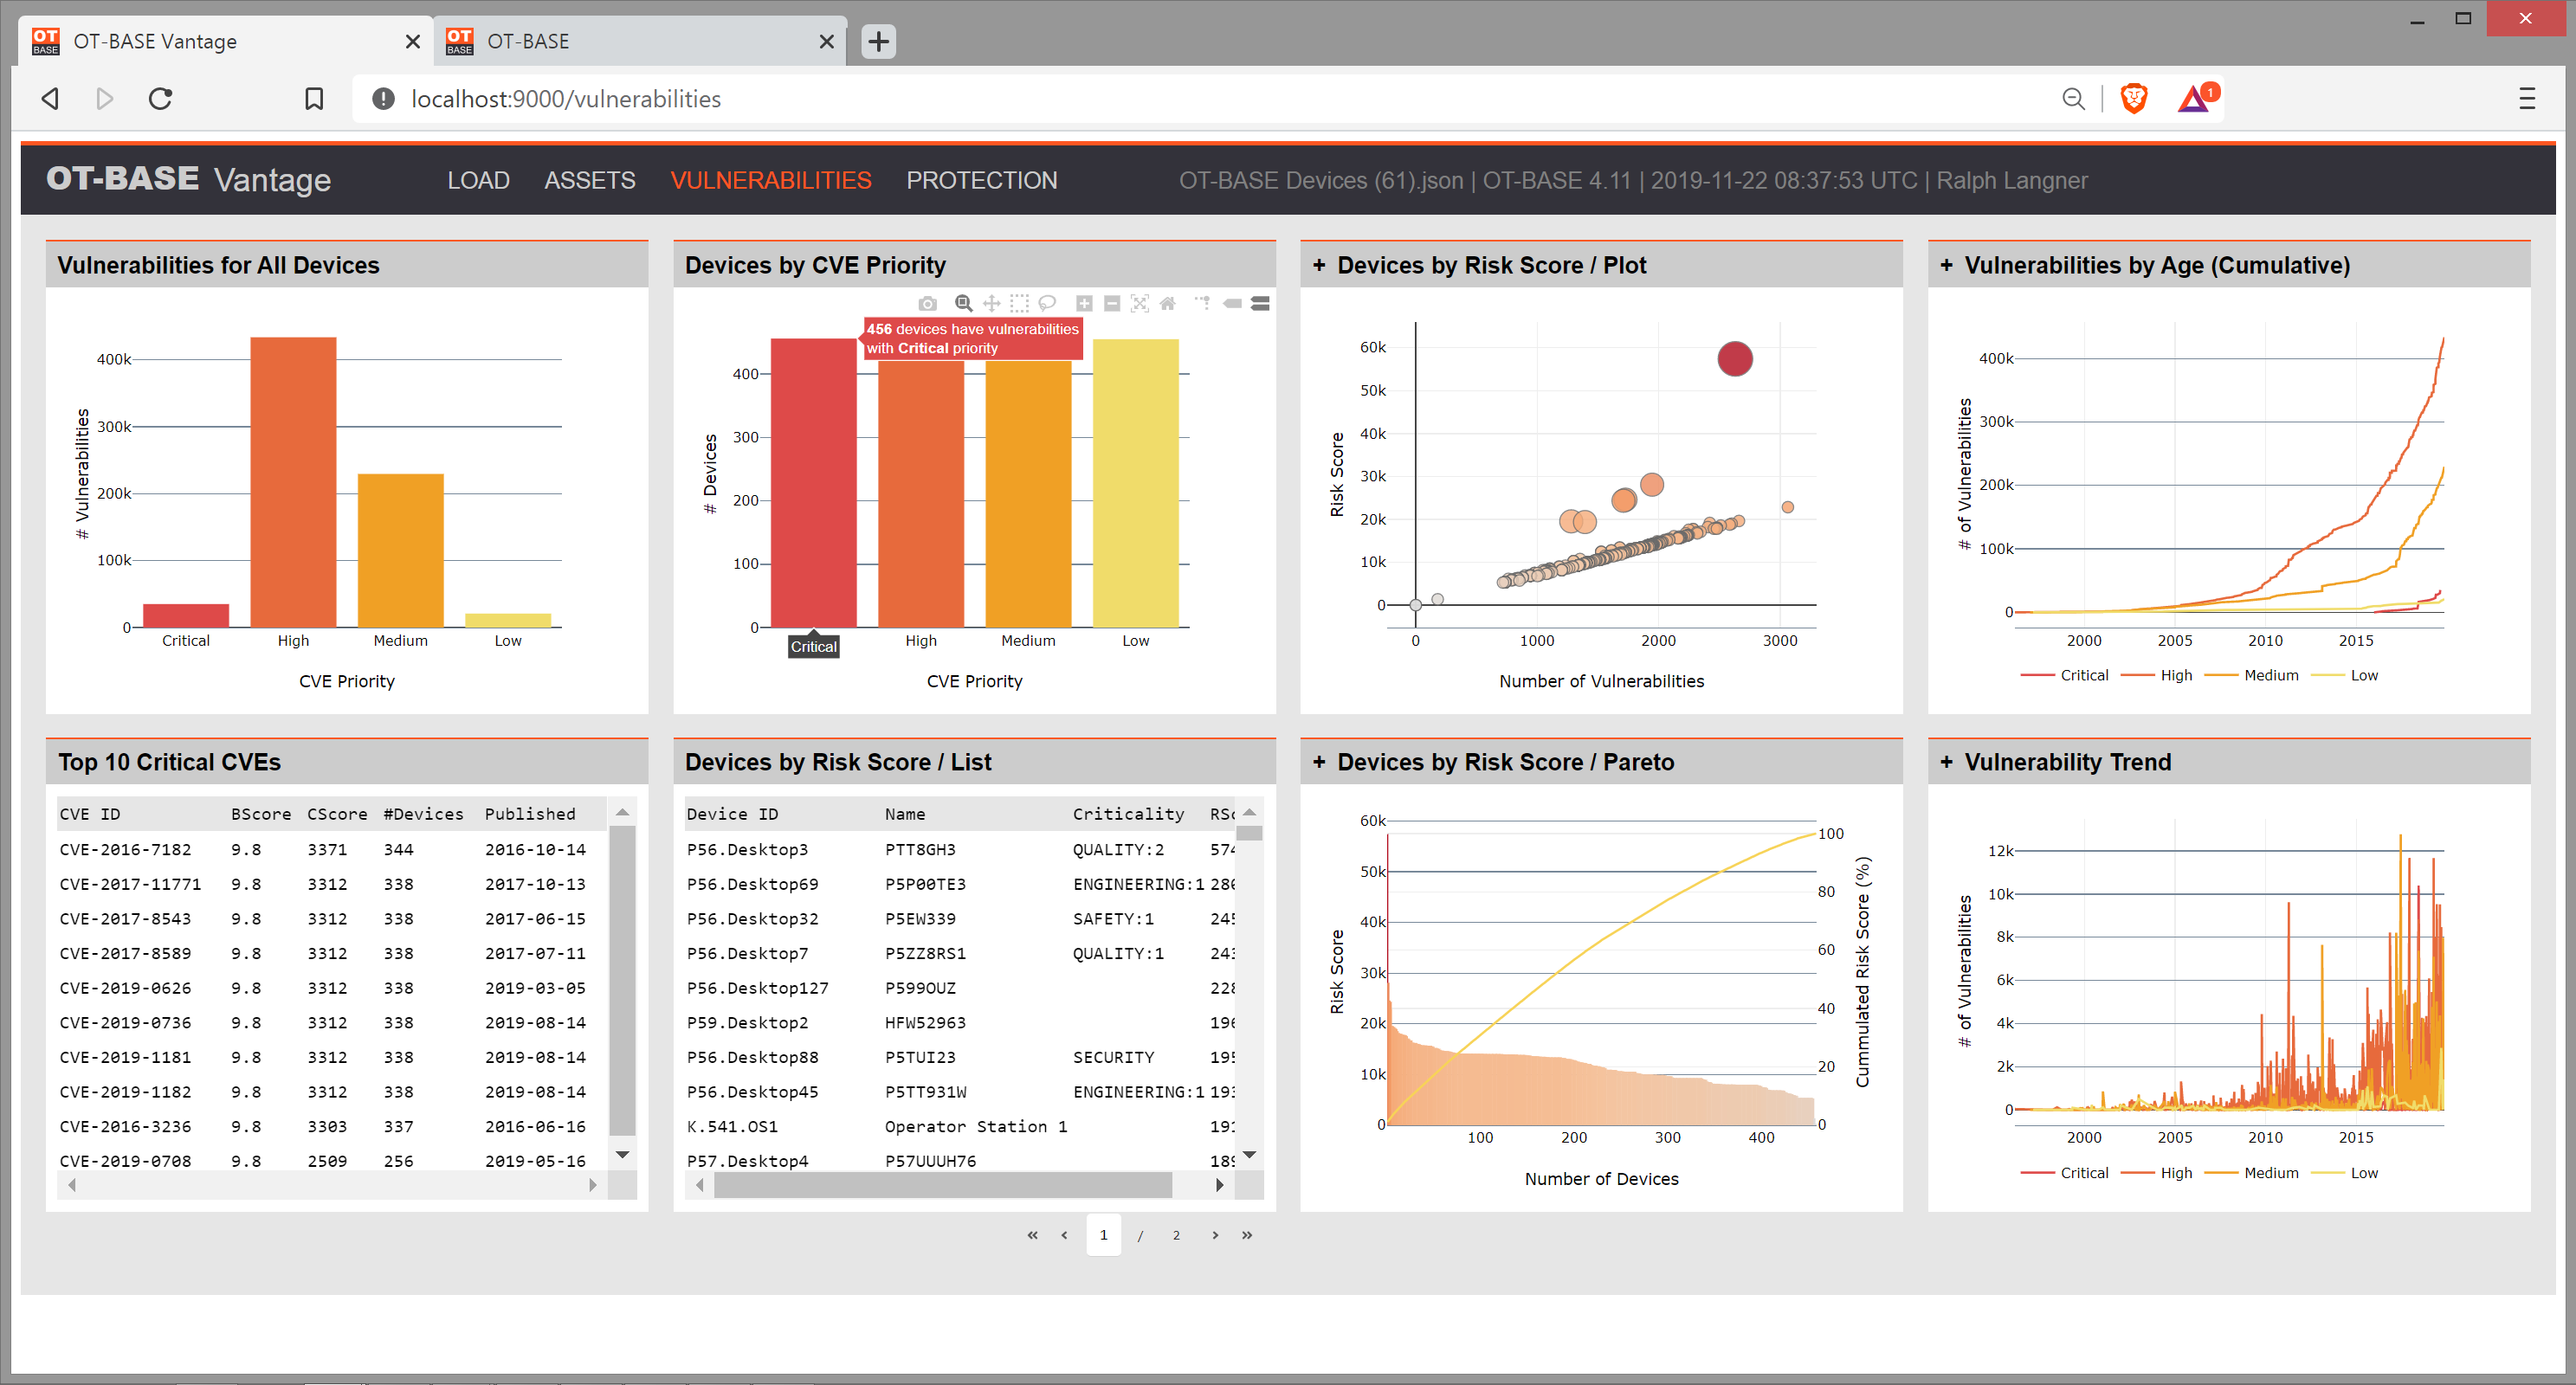Image resolution: width=2576 pixels, height=1385 pixels.
Task: Click the Critical bar in Devices by CVE Priority
Action: coord(813,482)
